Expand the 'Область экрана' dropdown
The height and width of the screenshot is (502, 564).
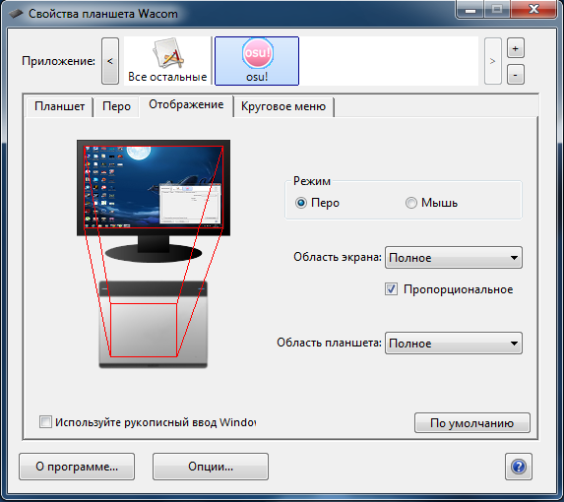454,258
